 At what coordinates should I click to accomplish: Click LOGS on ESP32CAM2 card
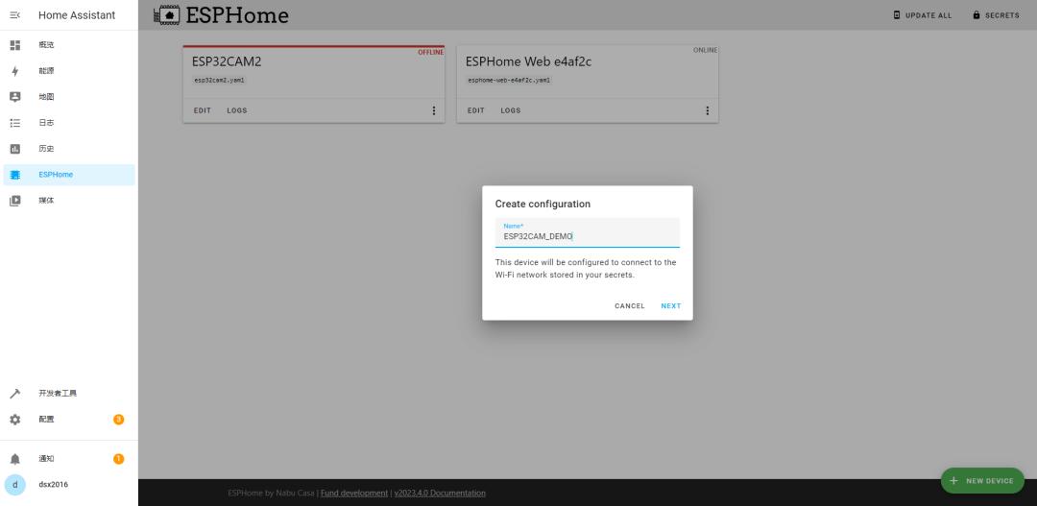(x=237, y=110)
